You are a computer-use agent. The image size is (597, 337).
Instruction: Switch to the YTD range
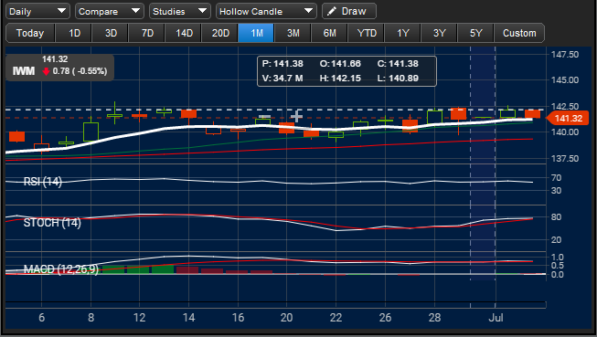(x=367, y=33)
